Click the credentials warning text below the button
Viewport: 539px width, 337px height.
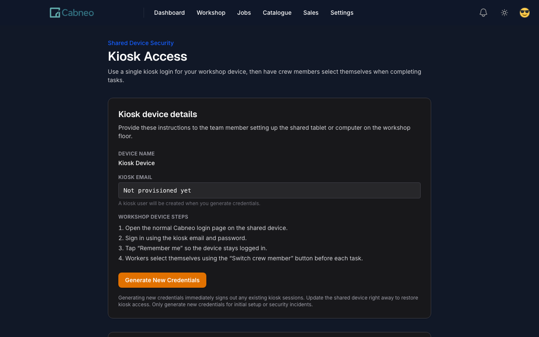pos(268,301)
